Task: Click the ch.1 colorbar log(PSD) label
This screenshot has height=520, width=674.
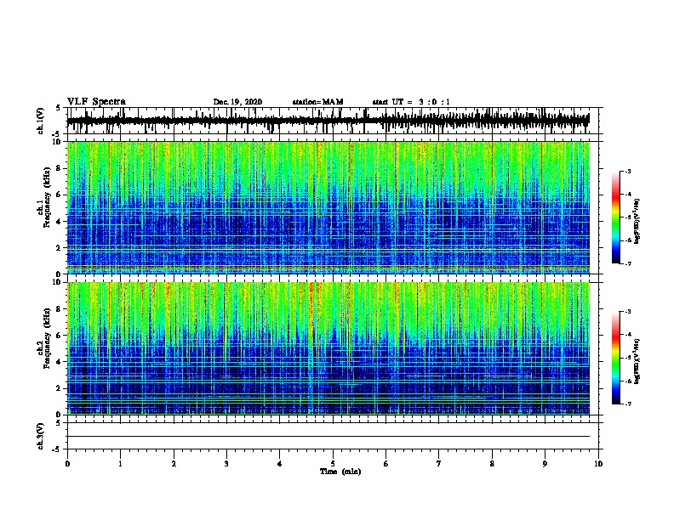Action: (637, 221)
